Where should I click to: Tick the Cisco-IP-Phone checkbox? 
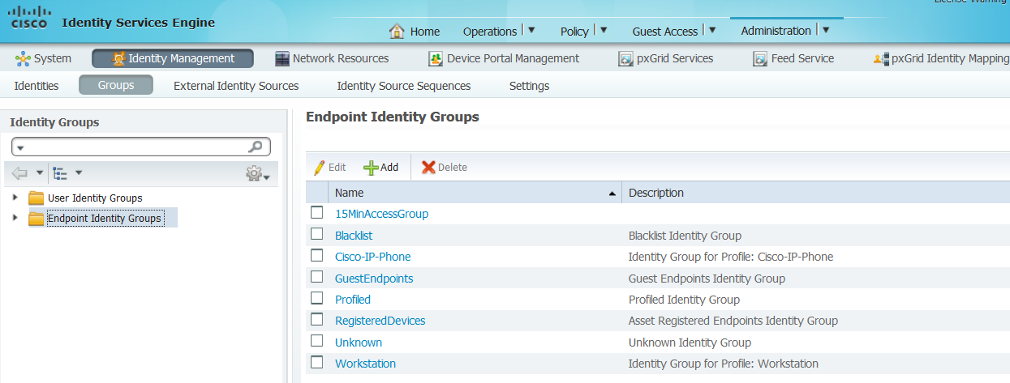point(317,255)
